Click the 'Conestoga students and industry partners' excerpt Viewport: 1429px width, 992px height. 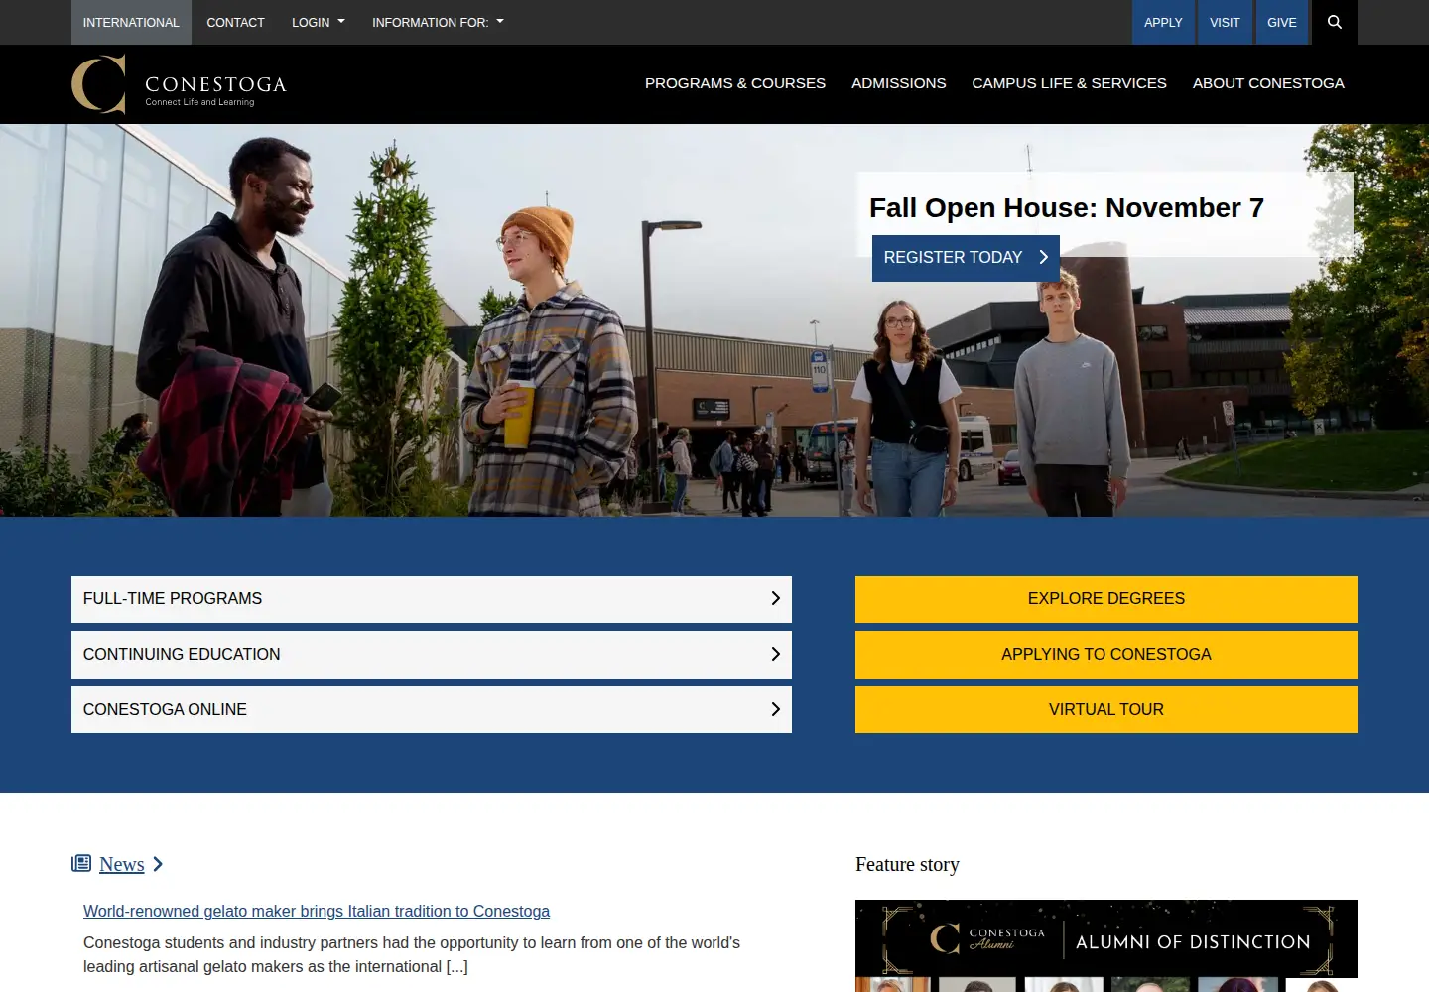412,954
